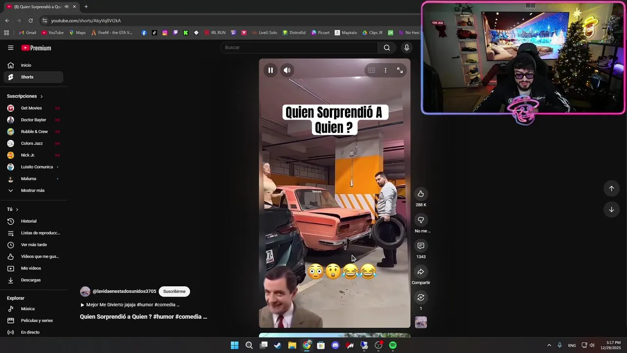The width and height of the screenshot is (627, 353).
Task: Click the Compartir share icon
Action: pyautogui.click(x=421, y=272)
